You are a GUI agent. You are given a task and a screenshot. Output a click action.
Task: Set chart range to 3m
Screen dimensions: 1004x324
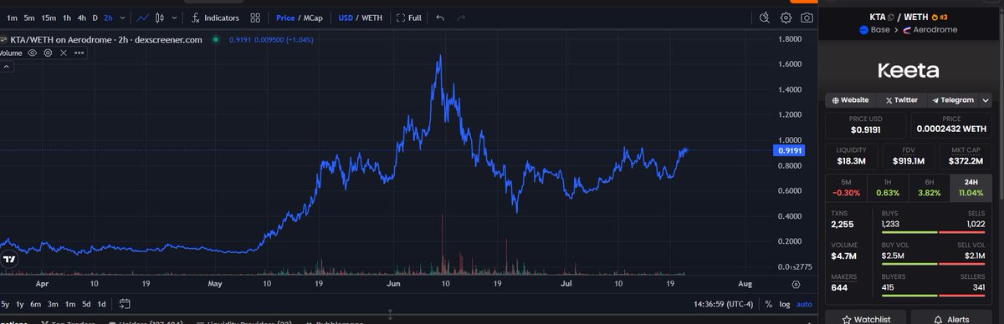coord(54,304)
